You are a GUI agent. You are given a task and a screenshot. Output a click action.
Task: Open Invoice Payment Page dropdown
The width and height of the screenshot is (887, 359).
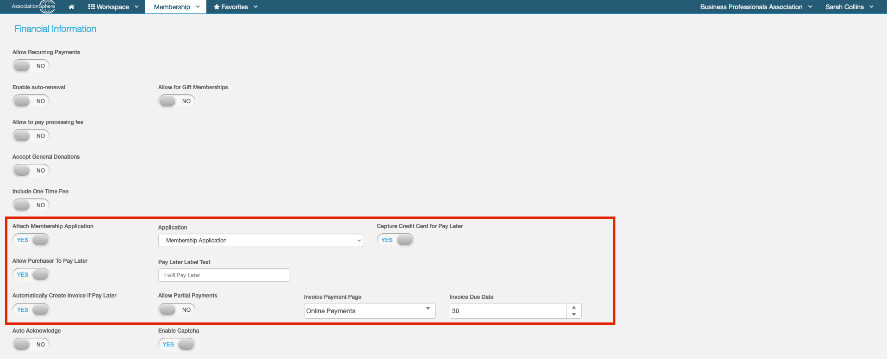tap(370, 311)
